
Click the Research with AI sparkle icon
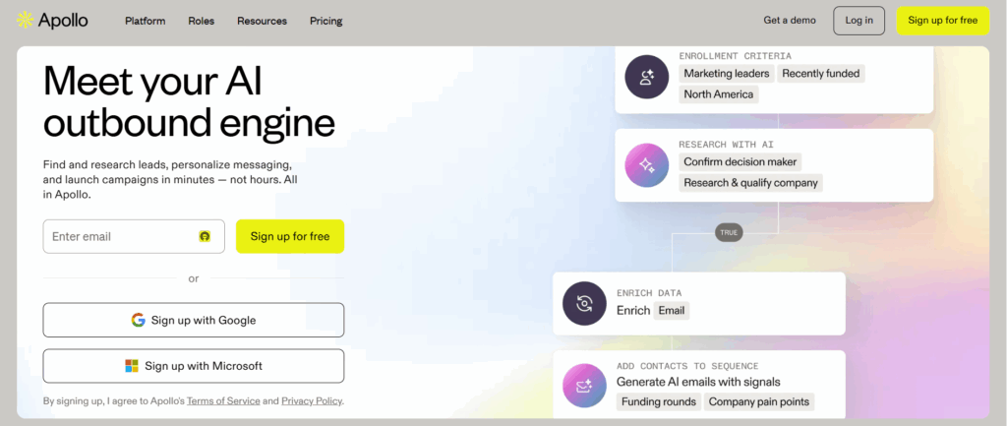click(647, 165)
